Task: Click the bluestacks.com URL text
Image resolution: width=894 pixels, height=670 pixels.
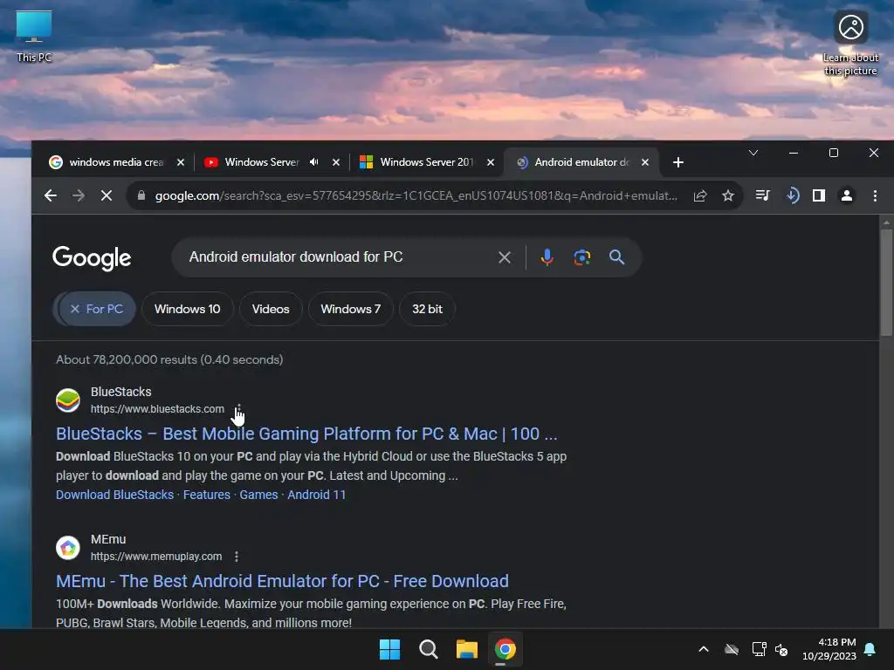Action: click(x=157, y=409)
